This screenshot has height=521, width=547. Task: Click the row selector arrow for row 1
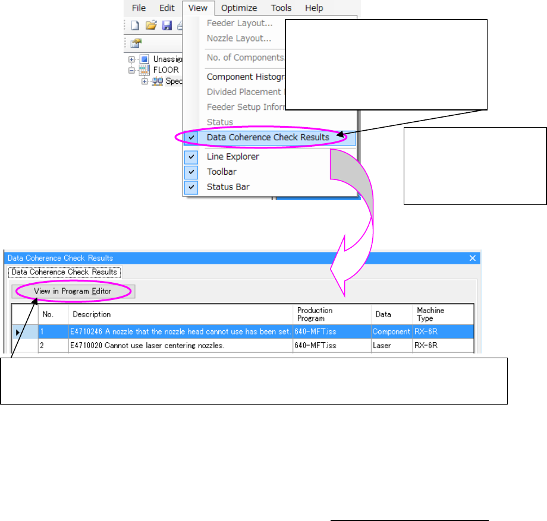pyautogui.click(x=25, y=332)
